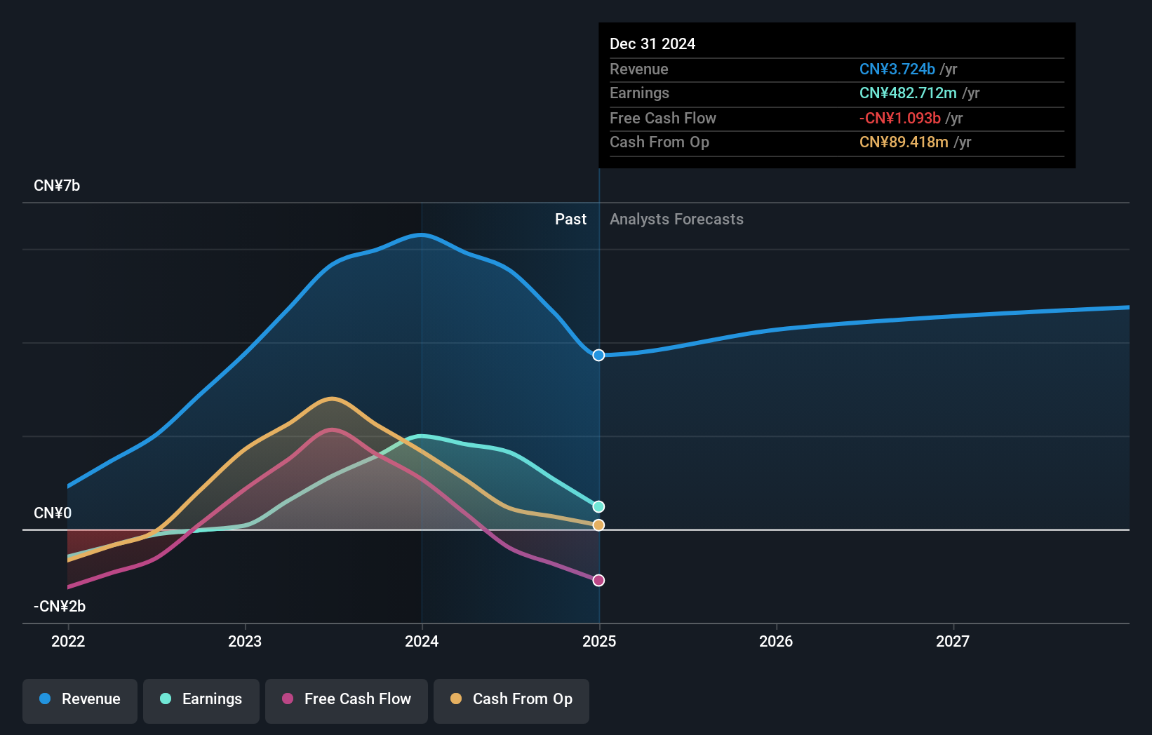Click the 2025 x-axis label
1152x735 pixels.
(x=599, y=641)
